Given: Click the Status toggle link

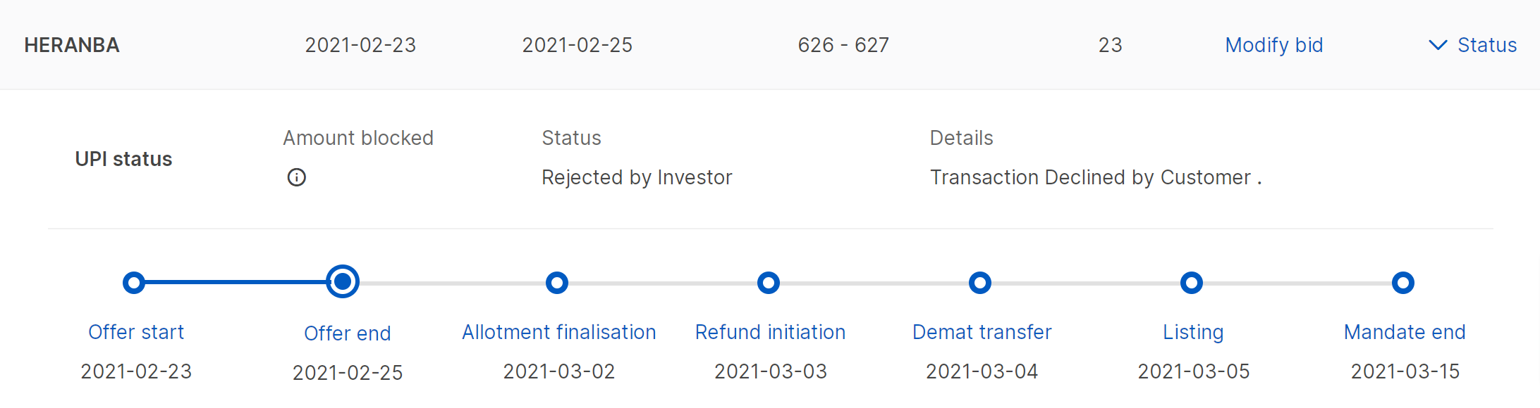Looking at the screenshot, I should [1486, 46].
